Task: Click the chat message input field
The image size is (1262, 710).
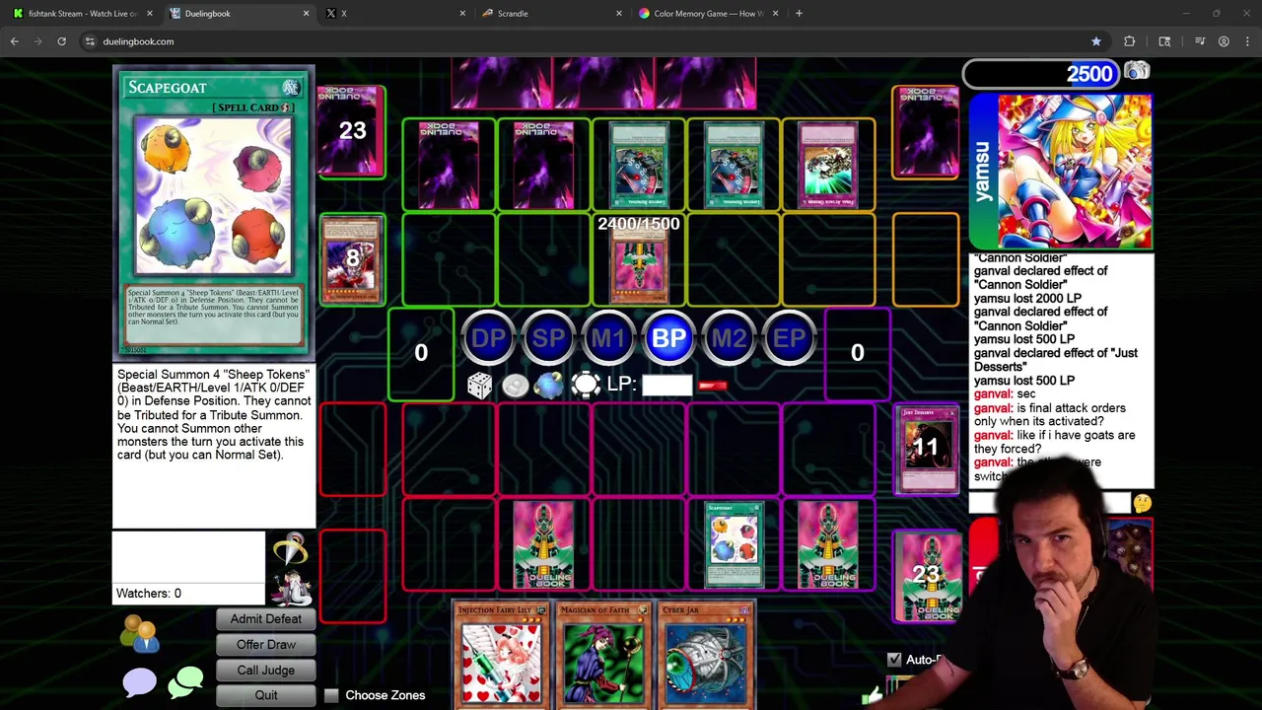Action: (1051, 504)
